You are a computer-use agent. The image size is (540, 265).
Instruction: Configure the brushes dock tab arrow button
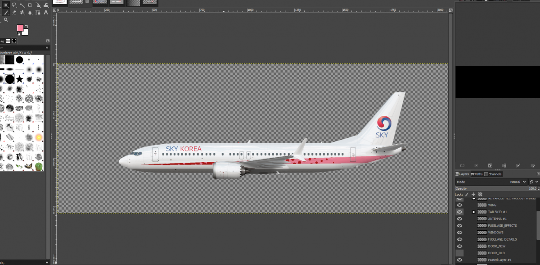[x=48, y=41]
